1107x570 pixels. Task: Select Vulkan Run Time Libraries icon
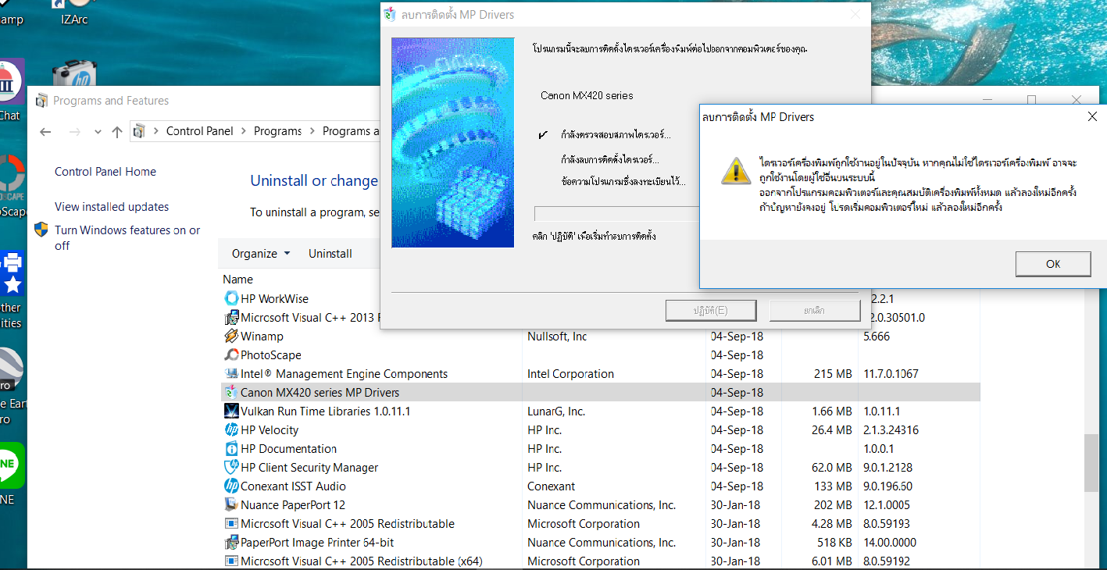(231, 411)
